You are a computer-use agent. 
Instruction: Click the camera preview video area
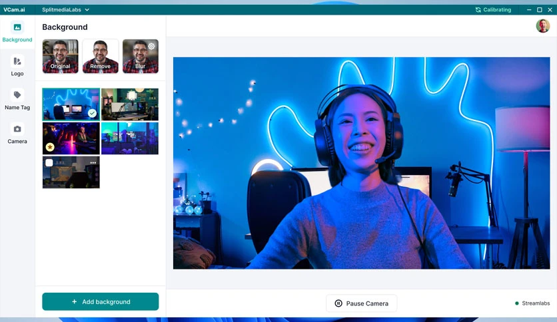click(x=361, y=163)
